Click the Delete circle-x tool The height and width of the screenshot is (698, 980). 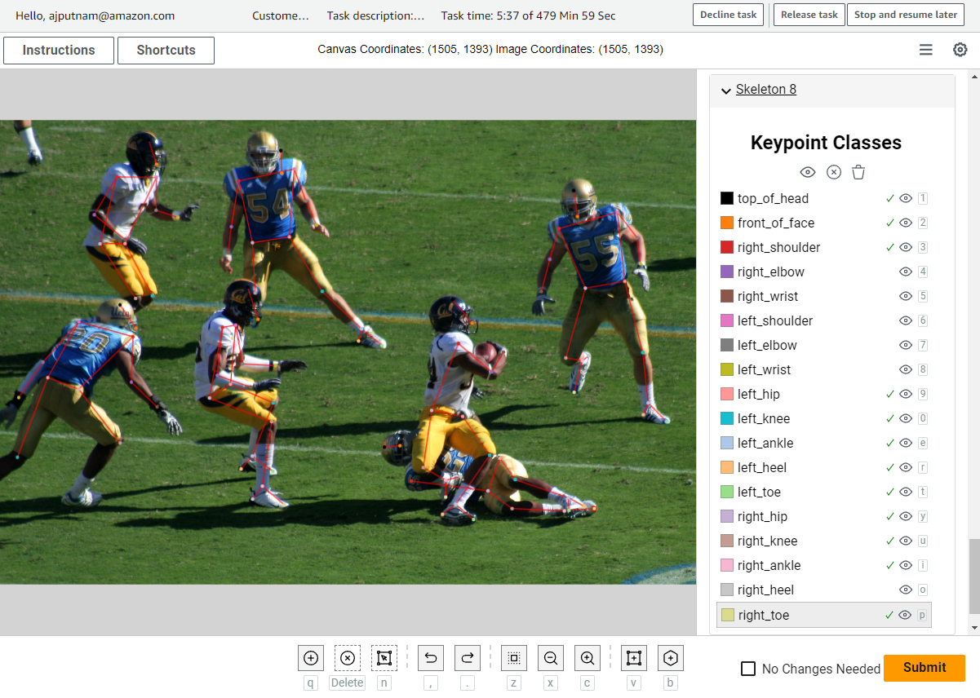tap(348, 658)
